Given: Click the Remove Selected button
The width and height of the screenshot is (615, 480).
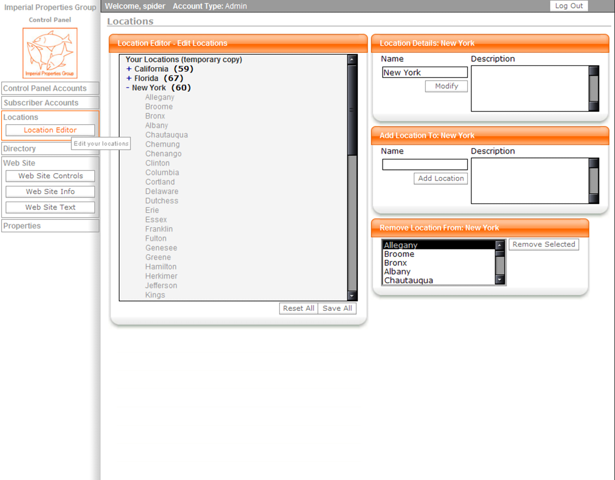Looking at the screenshot, I should point(544,244).
